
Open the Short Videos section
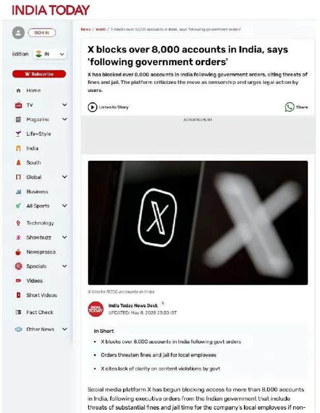41,295
